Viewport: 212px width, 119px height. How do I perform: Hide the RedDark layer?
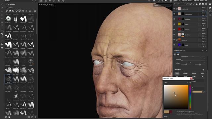174,29
